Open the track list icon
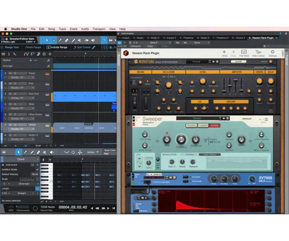This screenshot has height=241, width=289. [x=3, y=54]
